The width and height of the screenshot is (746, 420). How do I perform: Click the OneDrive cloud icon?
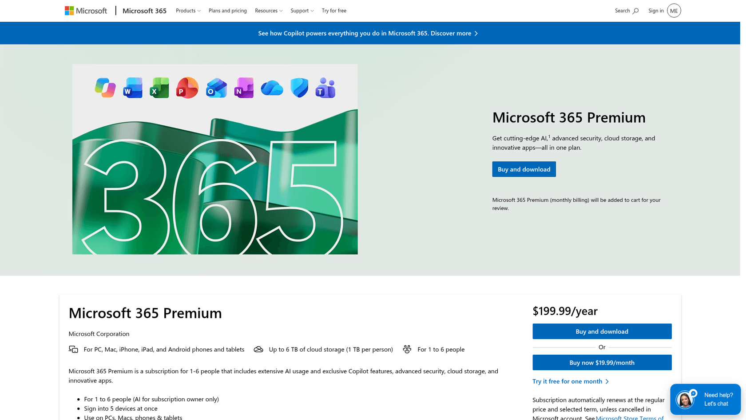tap(272, 88)
